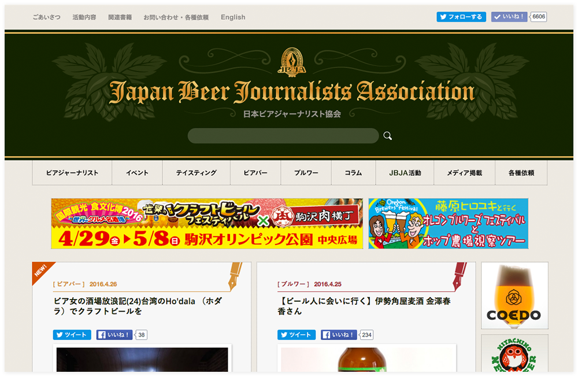Select the ブルワー menu tab

[306, 173]
